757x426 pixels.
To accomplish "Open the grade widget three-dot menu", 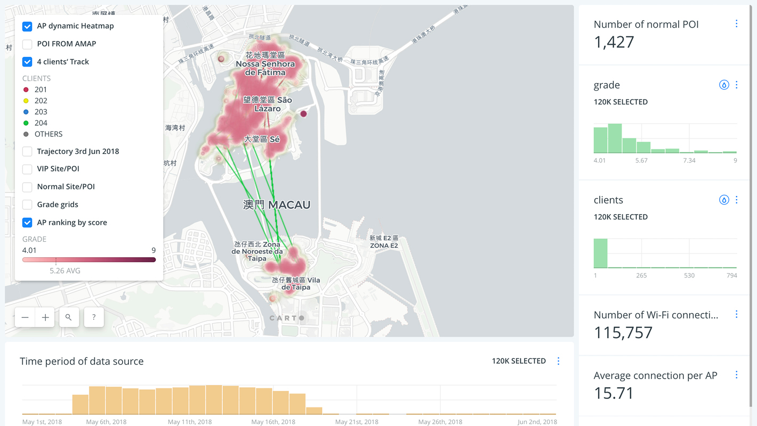I will 736,85.
